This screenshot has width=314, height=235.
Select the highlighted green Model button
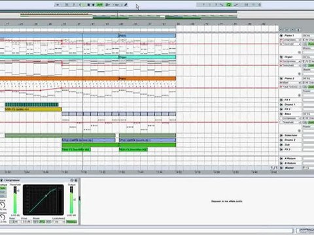point(42,222)
